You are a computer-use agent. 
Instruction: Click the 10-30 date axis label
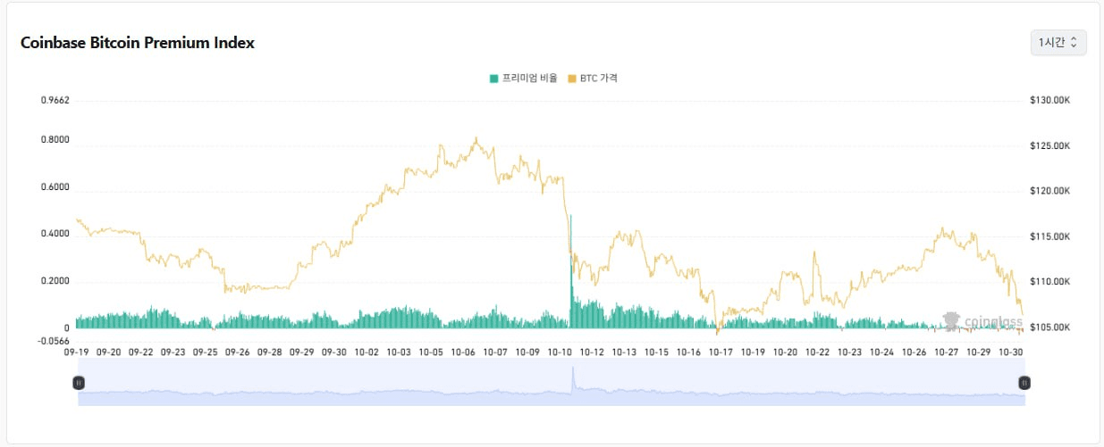tap(1010, 352)
